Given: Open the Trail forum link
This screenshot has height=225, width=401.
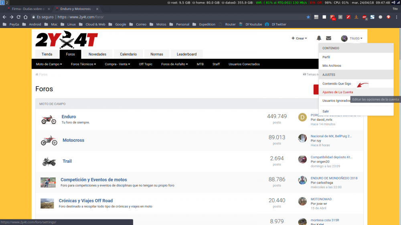Looking at the screenshot, I should click(x=67, y=161).
